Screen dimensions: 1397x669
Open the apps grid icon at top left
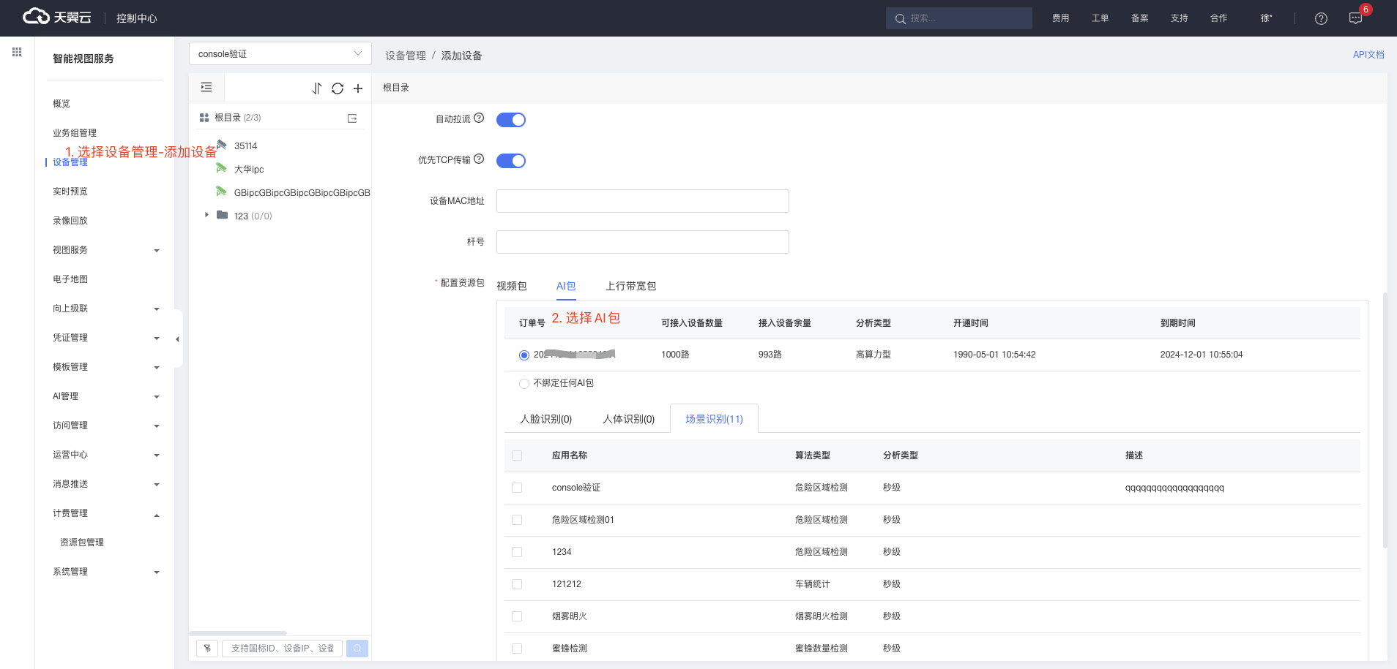click(x=17, y=52)
